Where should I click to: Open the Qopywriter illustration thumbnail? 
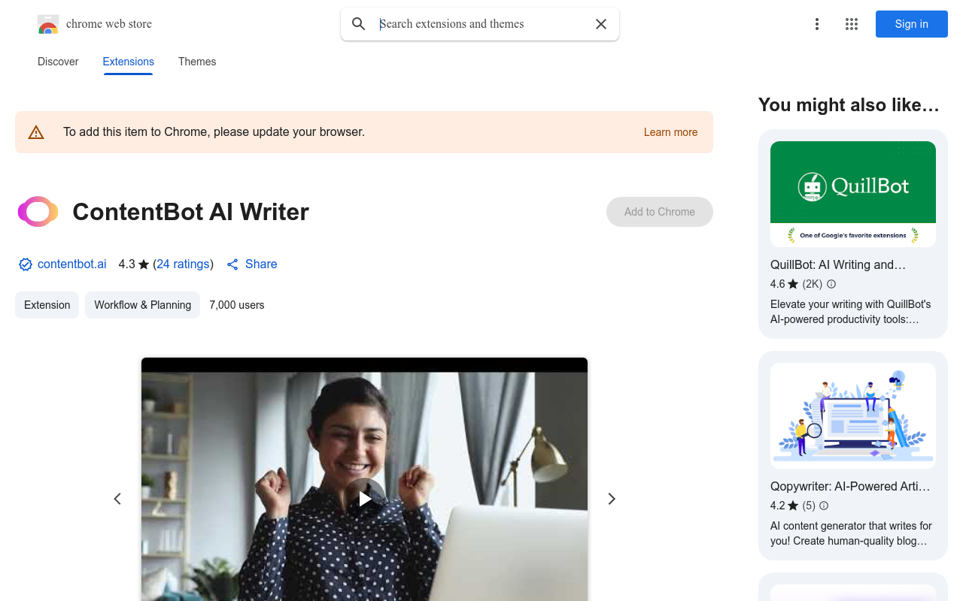pos(853,415)
